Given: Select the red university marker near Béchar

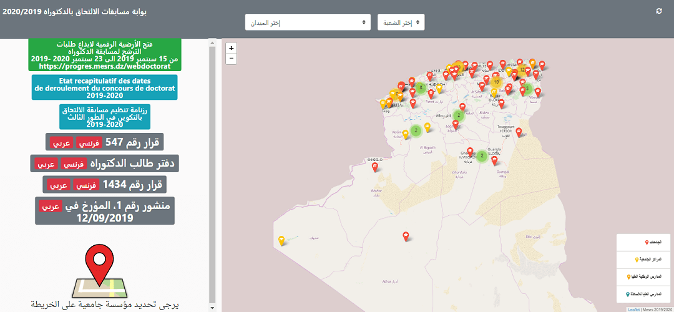Looking at the screenshot, I should 374,167.
